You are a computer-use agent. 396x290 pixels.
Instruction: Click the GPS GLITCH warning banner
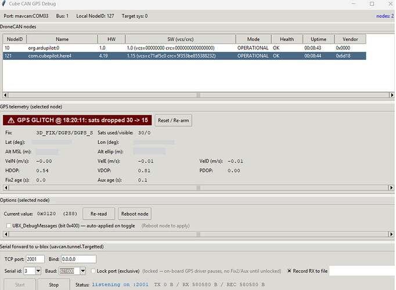[x=77, y=120]
